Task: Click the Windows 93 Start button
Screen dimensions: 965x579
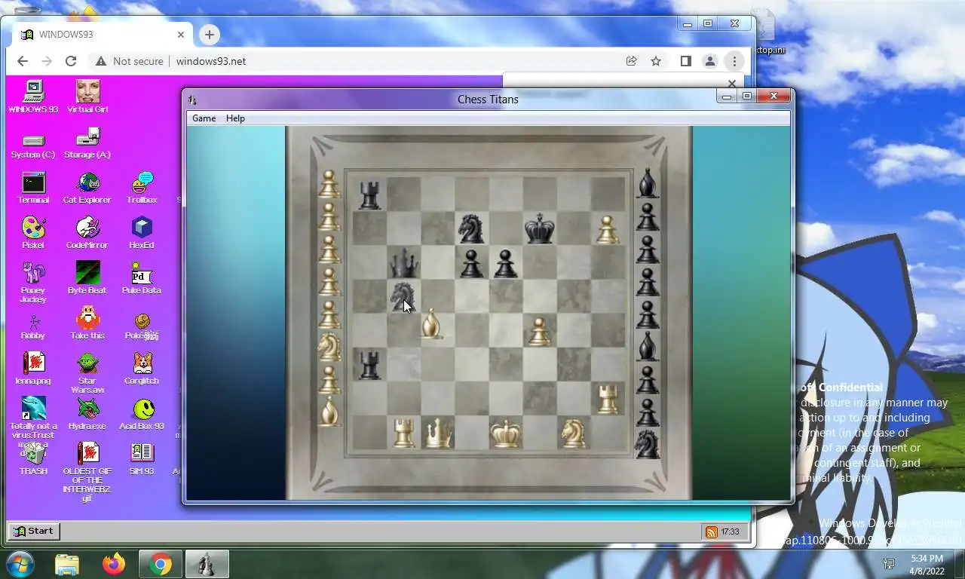Action: point(33,531)
